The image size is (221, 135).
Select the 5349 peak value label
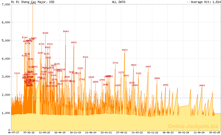click(45, 33)
